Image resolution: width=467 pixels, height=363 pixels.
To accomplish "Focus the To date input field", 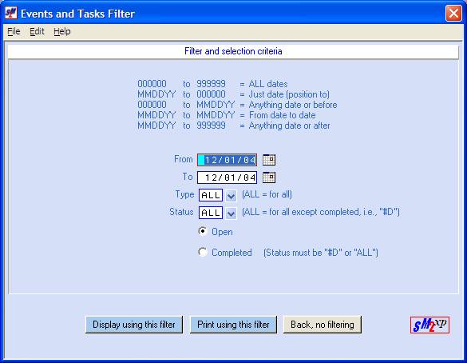I will coord(227,178).
